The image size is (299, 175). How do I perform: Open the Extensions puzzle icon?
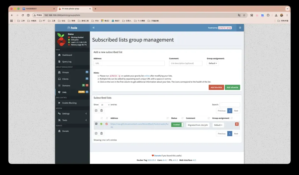[268, 15]
